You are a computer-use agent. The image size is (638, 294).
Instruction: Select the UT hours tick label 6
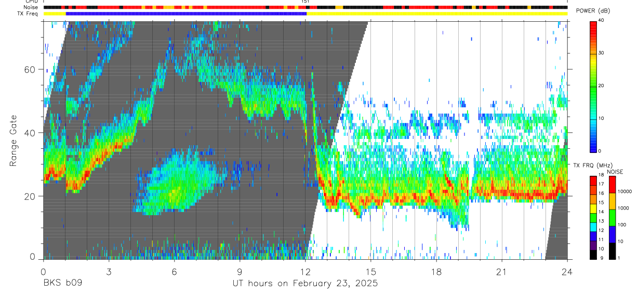pos(174,272)
